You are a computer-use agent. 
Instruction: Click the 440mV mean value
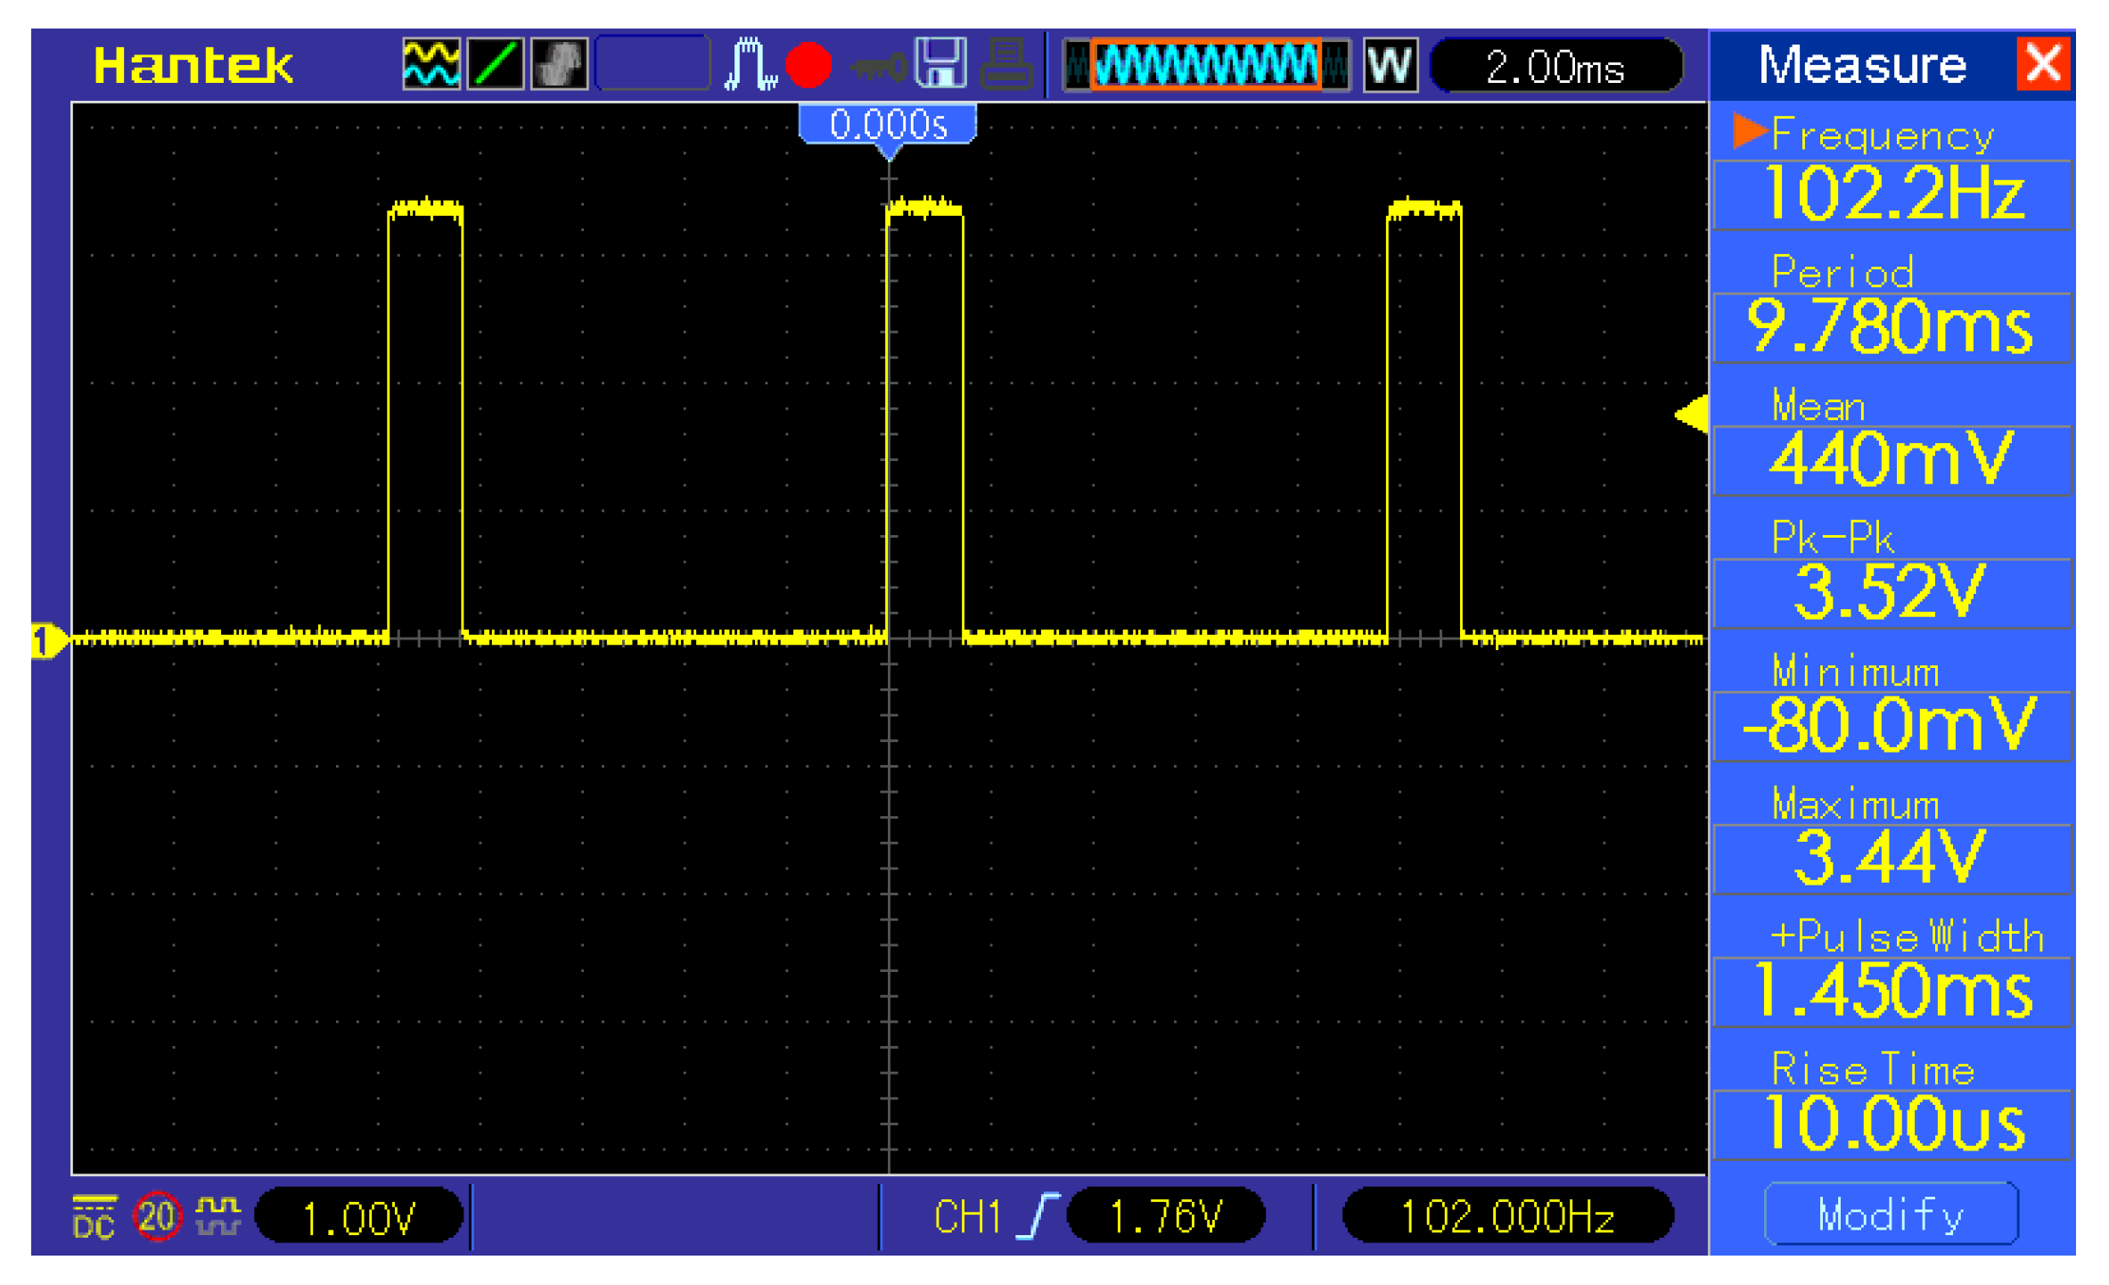tap(1892, 460)
